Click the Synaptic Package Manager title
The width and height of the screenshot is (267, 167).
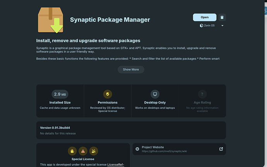tap(110, 20)
